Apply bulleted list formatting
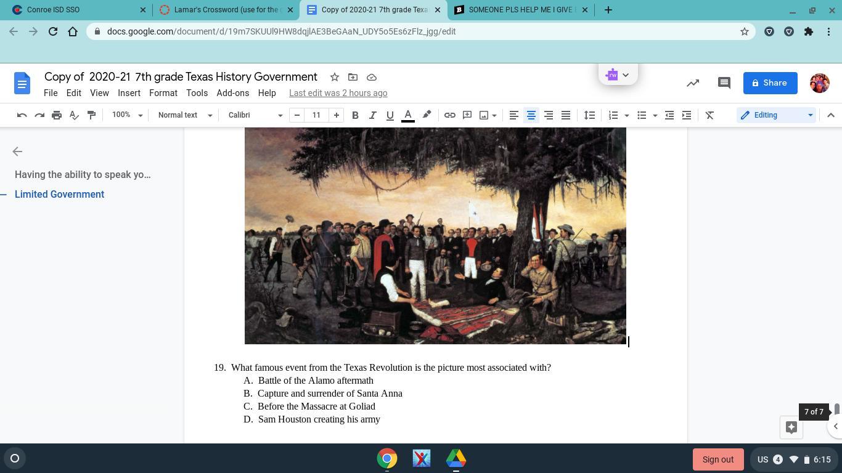 coord(642,115)
